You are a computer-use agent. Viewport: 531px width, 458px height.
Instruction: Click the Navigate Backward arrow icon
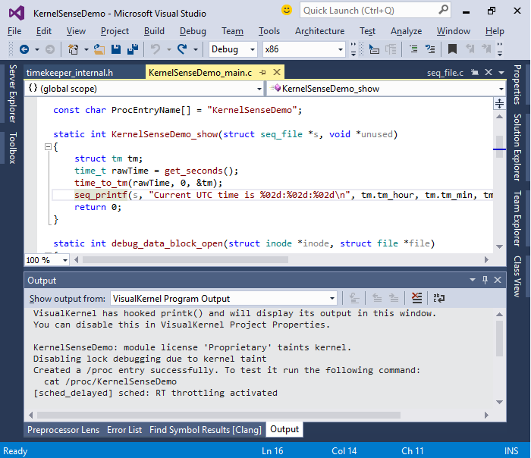24,49
